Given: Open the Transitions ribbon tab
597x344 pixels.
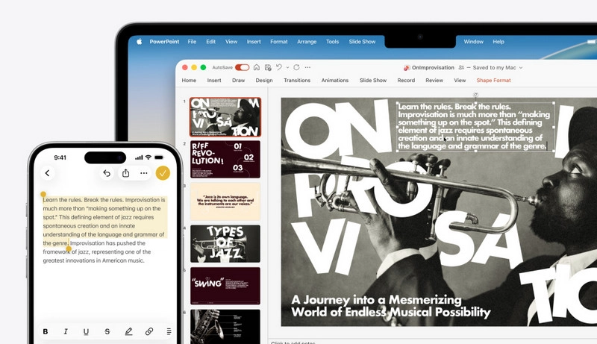Looking at the screenshot, I should 297,81.
